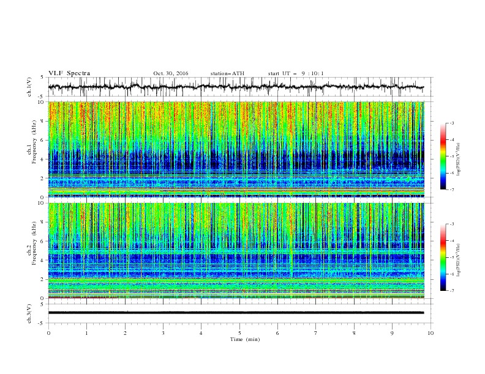Click the "-5" tick on ch.3(V) axis
Screen dimensions: 485x374
(x=42, y=323)
